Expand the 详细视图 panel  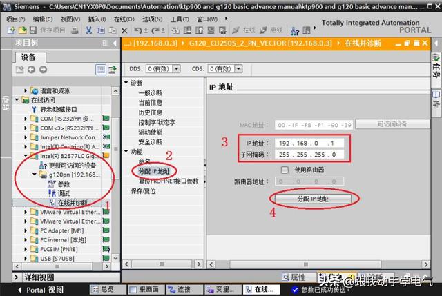(x=17, y=277)
